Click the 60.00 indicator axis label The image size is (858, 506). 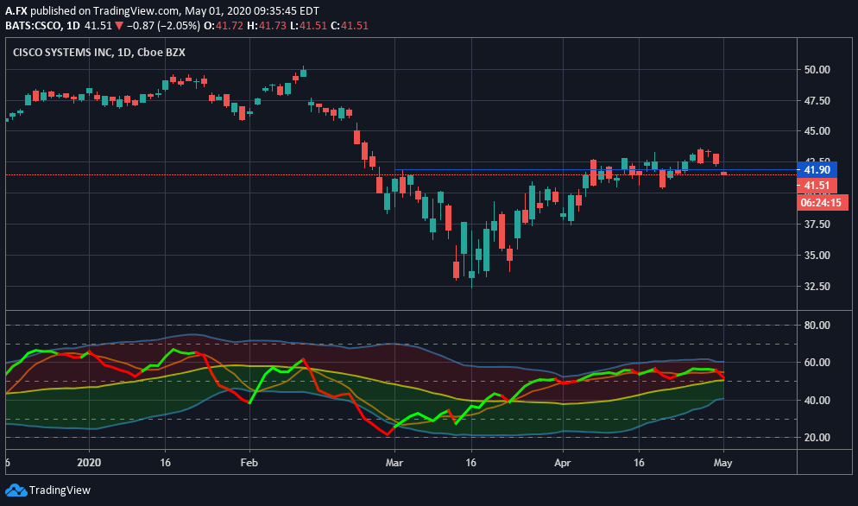(x=817, y=363)
